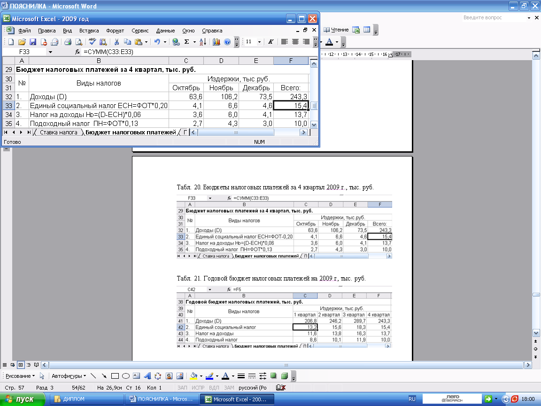Open the Правка menu in Excel

click(47, 31)
